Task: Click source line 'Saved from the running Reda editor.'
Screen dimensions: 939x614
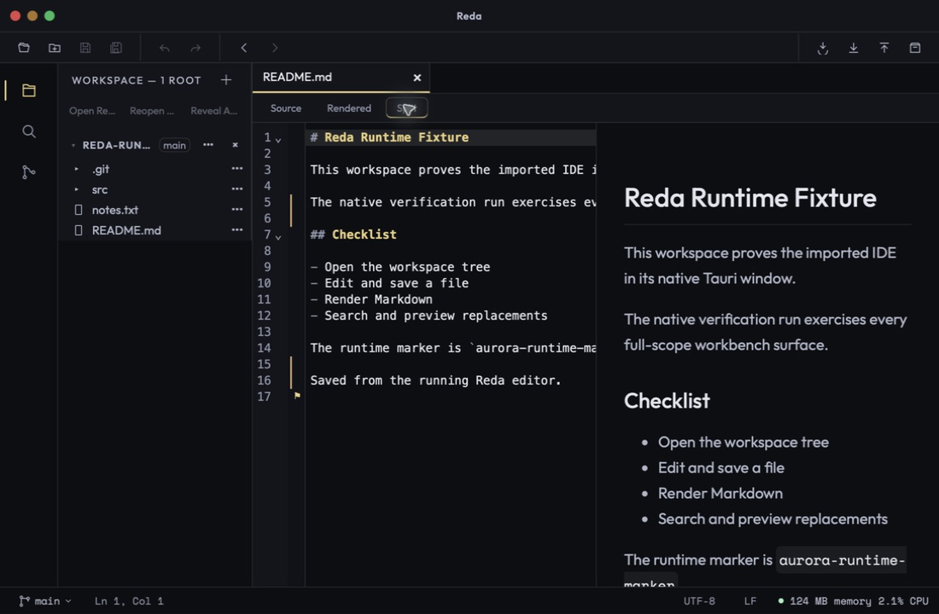Action: (x=435, y=380)
